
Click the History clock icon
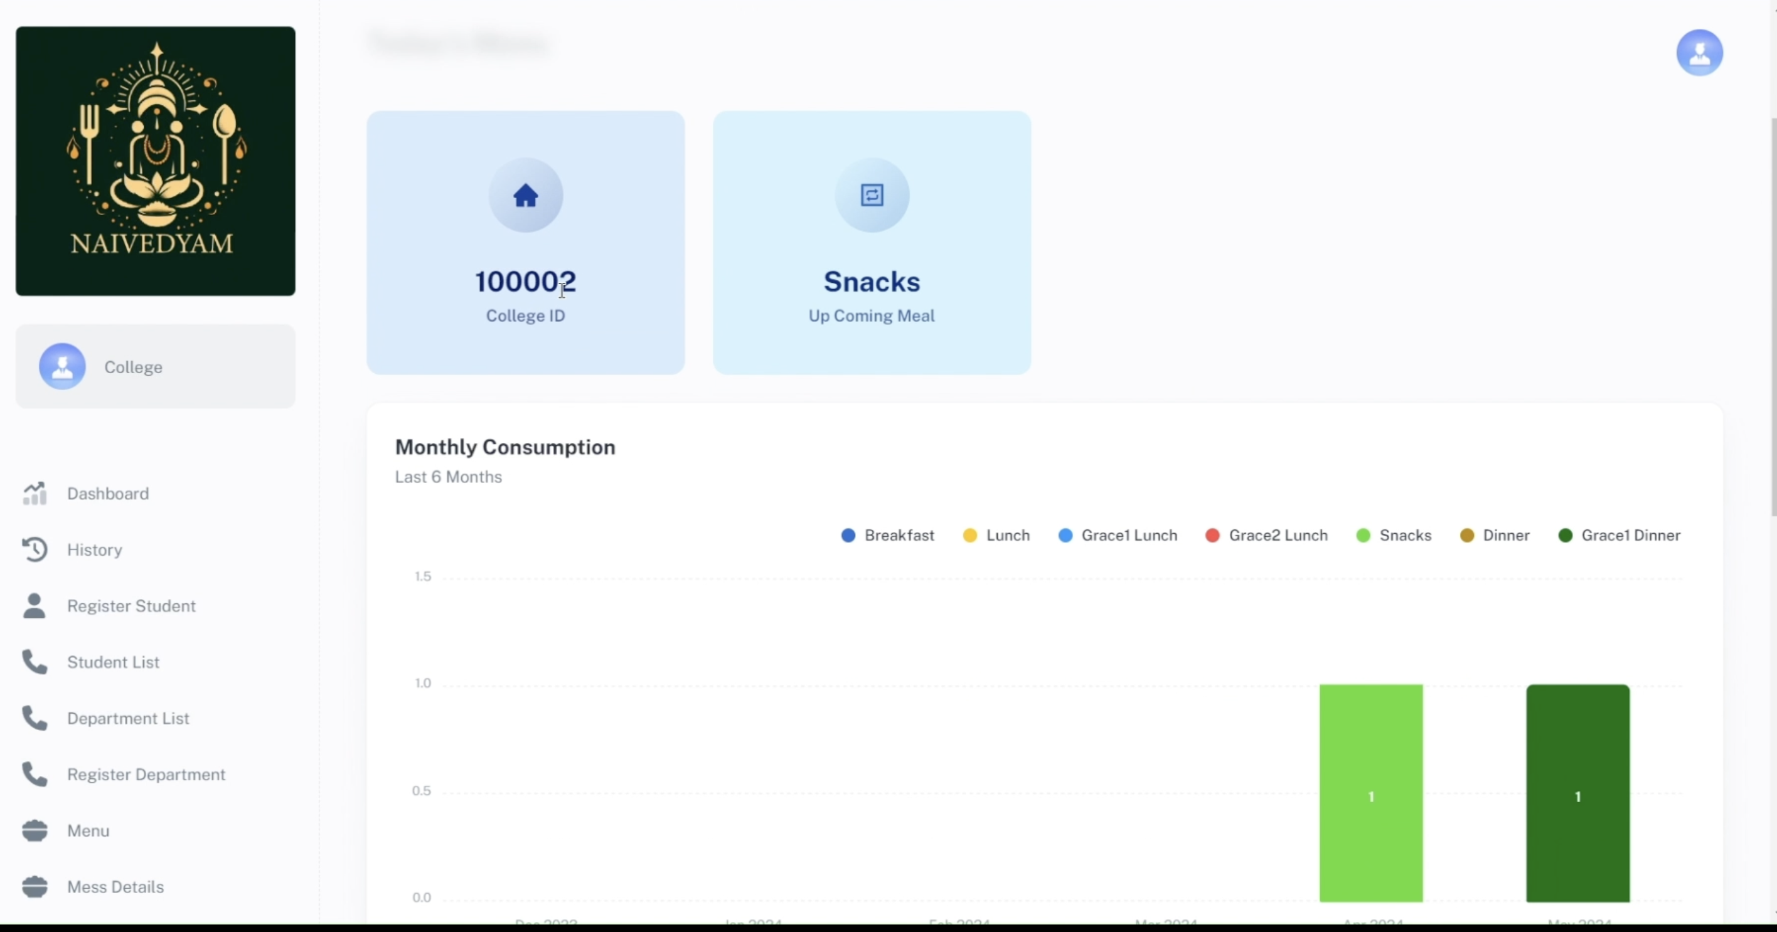coord(35,549)
